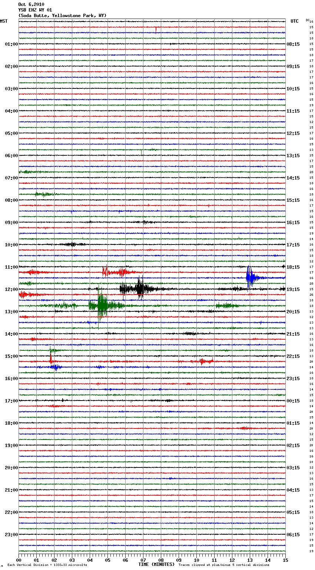Select the UTC time label "16:15"

(x=293, y=223)
